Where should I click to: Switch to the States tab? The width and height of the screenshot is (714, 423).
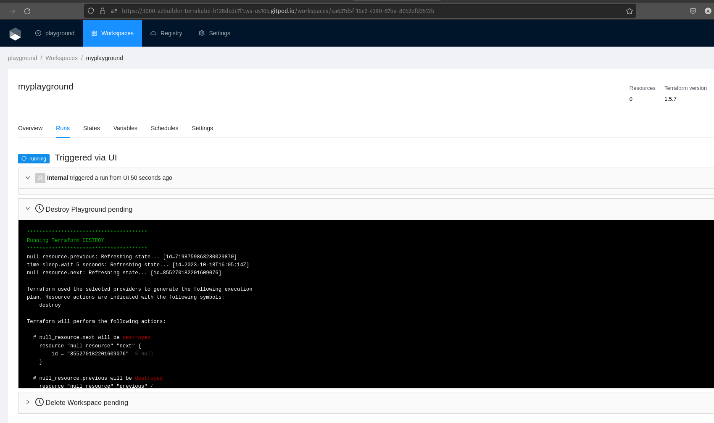tap(91, 129)
